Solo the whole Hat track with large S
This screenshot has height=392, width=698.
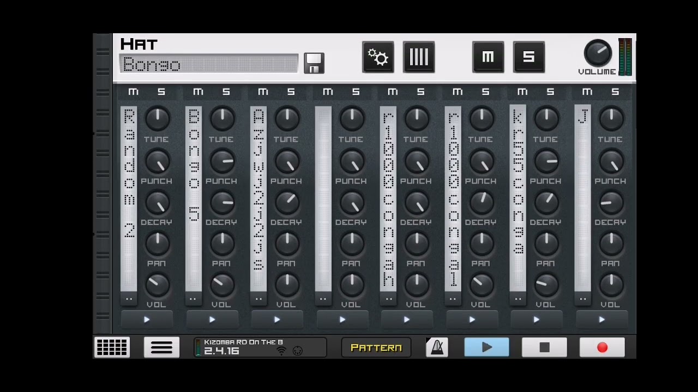click(x=529, y=57)
